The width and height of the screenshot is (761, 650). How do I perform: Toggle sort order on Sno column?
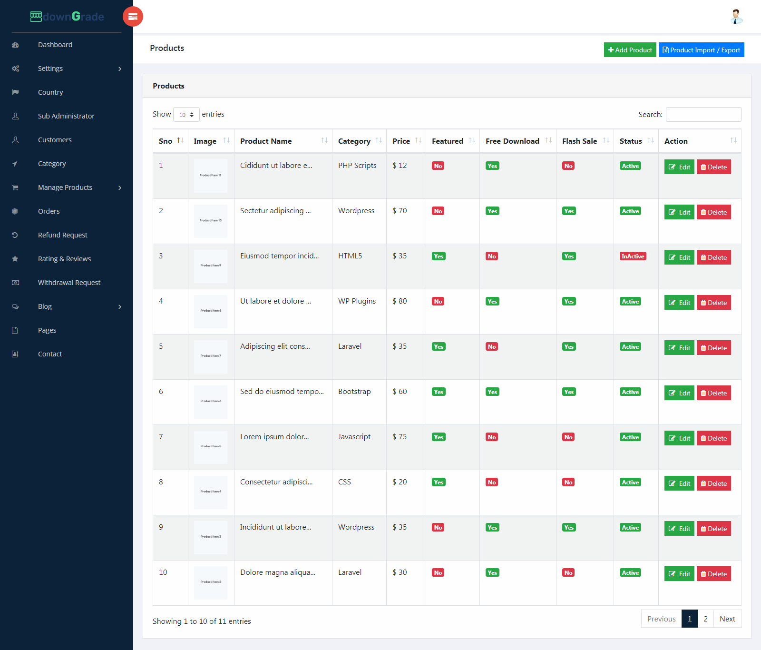click(x=180, y=141)
